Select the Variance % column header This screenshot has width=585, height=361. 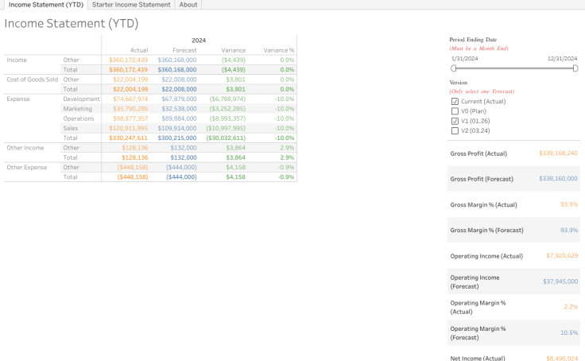click(279, 50)
